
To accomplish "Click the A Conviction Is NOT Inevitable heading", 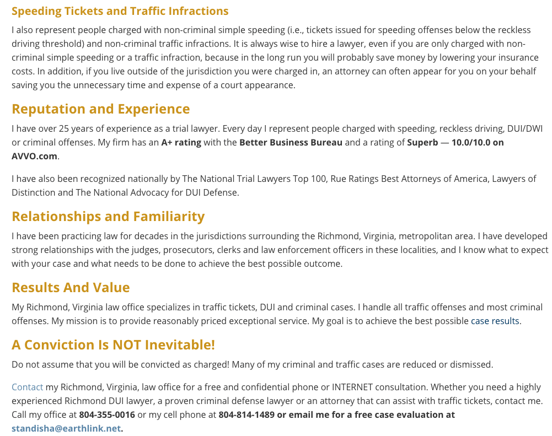I will [x=113, y=345].
